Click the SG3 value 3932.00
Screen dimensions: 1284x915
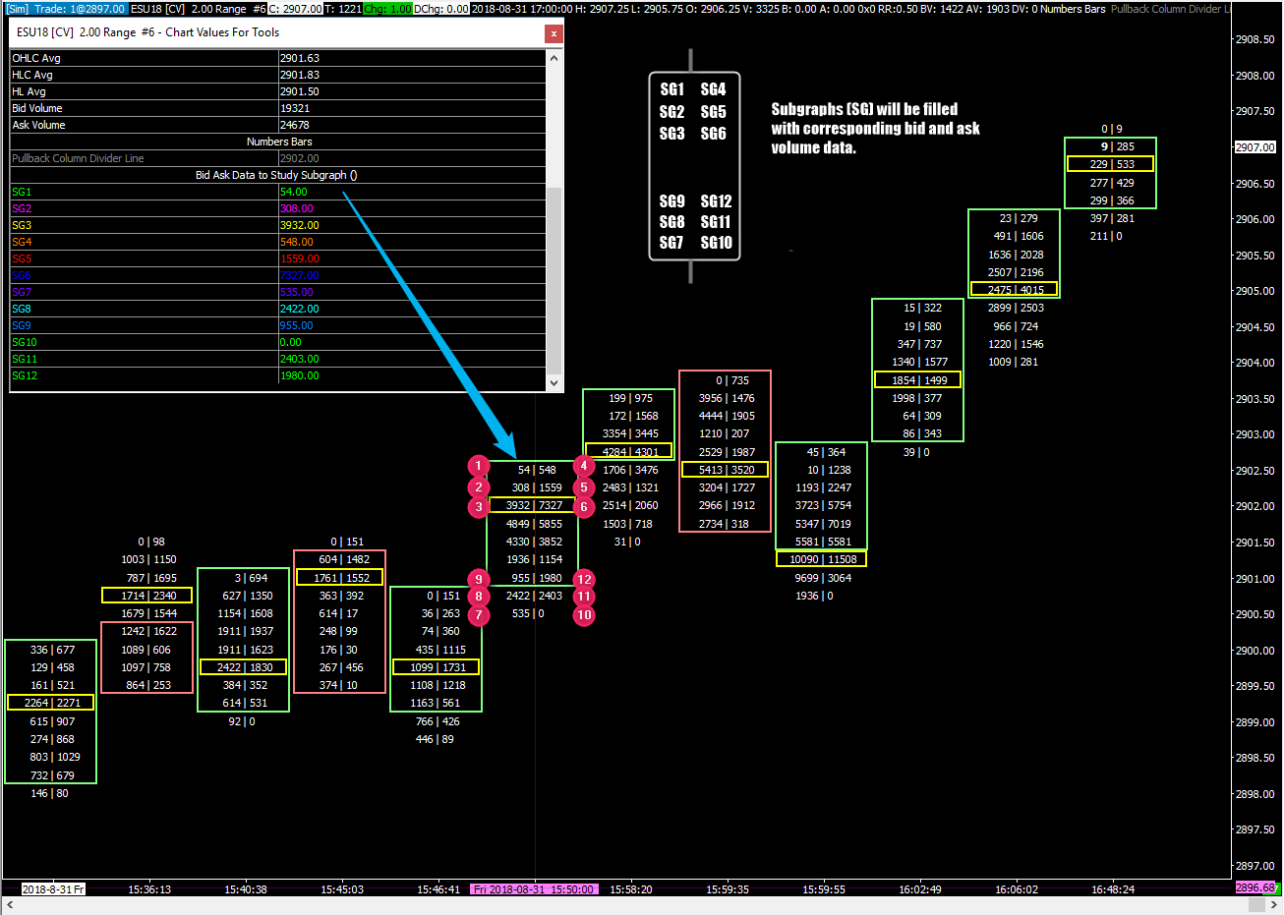[x=300, y=225]
